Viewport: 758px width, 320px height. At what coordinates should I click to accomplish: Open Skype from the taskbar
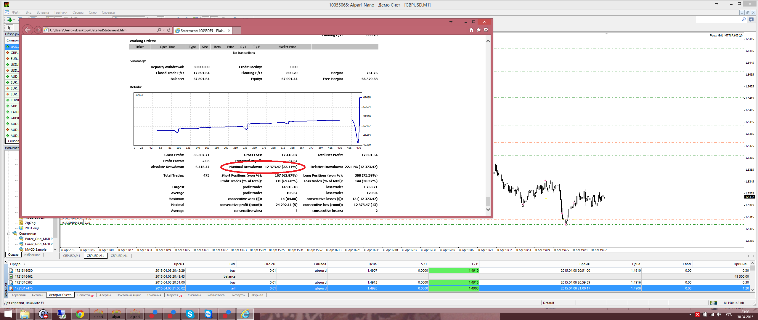(x=190, y=314)
